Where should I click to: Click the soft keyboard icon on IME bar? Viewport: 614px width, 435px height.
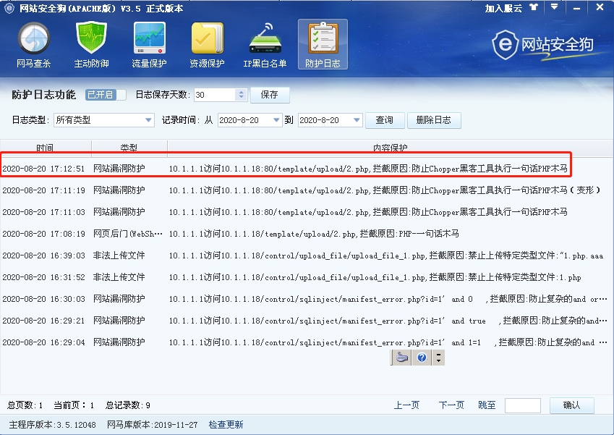[402, 358]
